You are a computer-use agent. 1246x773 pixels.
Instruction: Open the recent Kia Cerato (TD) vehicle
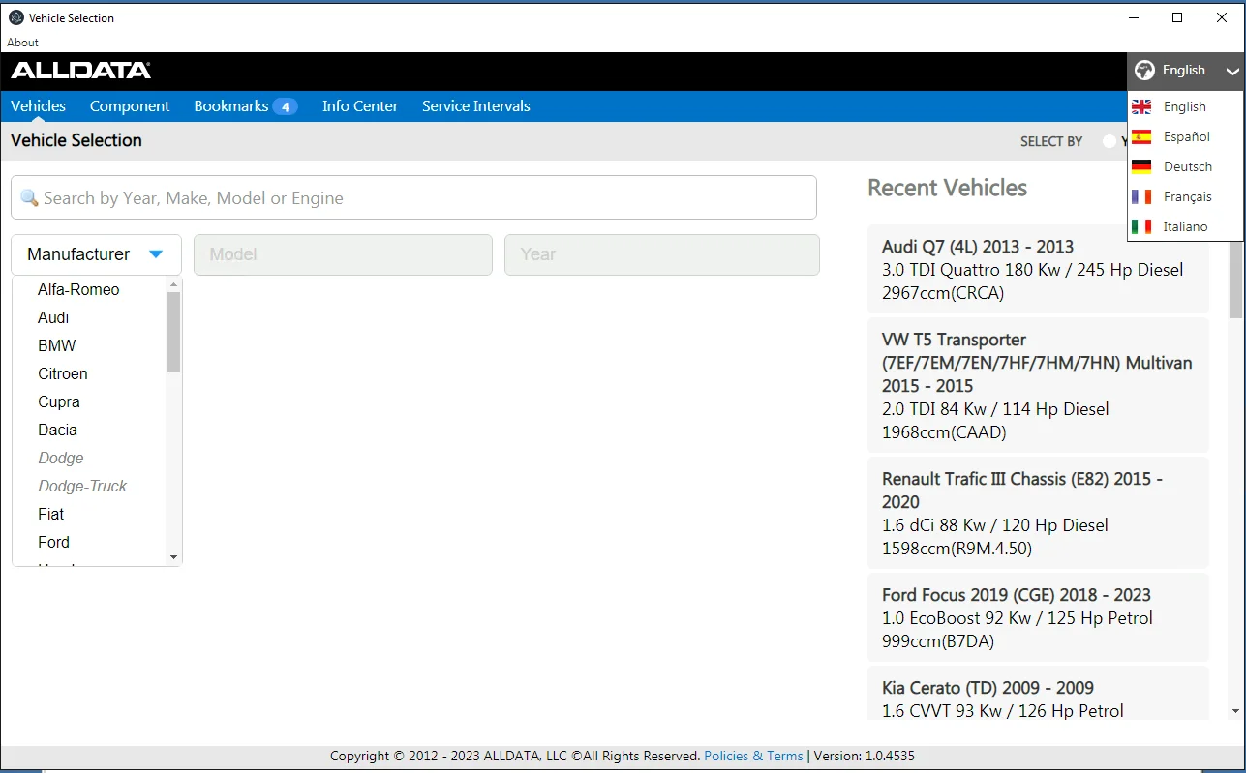1038,694
